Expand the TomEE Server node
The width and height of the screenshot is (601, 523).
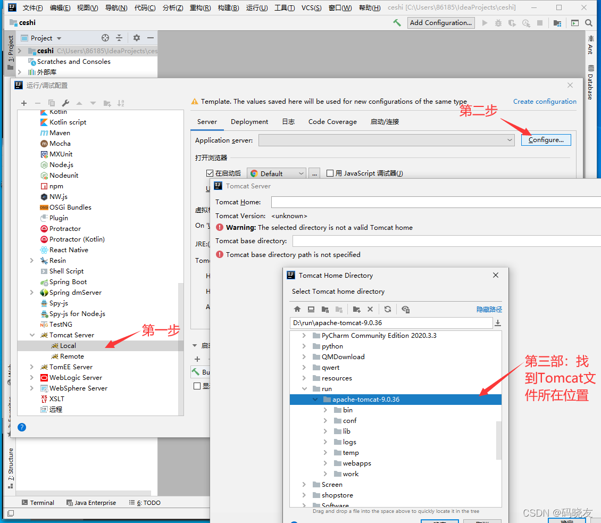click(x=32, y=367)
